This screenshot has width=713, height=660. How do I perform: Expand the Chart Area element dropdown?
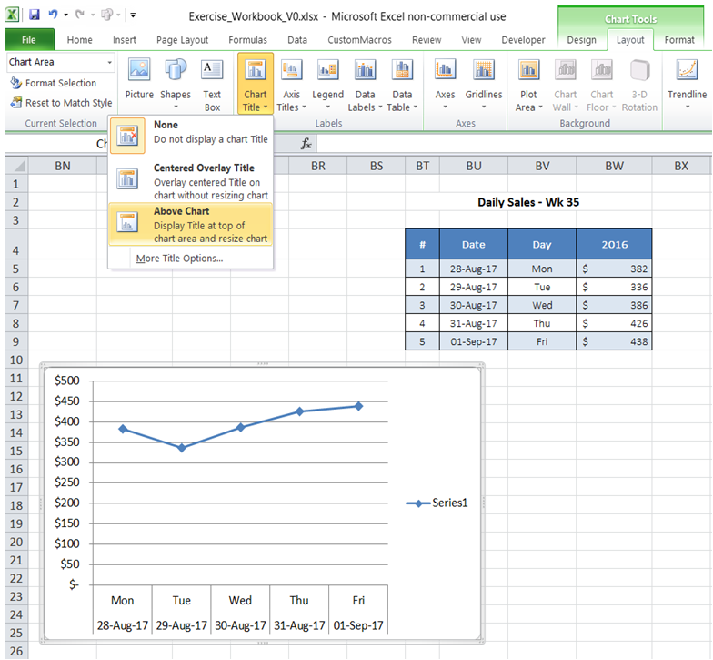click(110, 62)
